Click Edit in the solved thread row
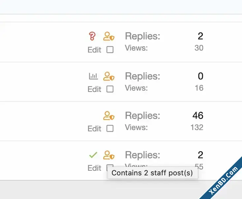242x199 pixels. click(94, 168)
